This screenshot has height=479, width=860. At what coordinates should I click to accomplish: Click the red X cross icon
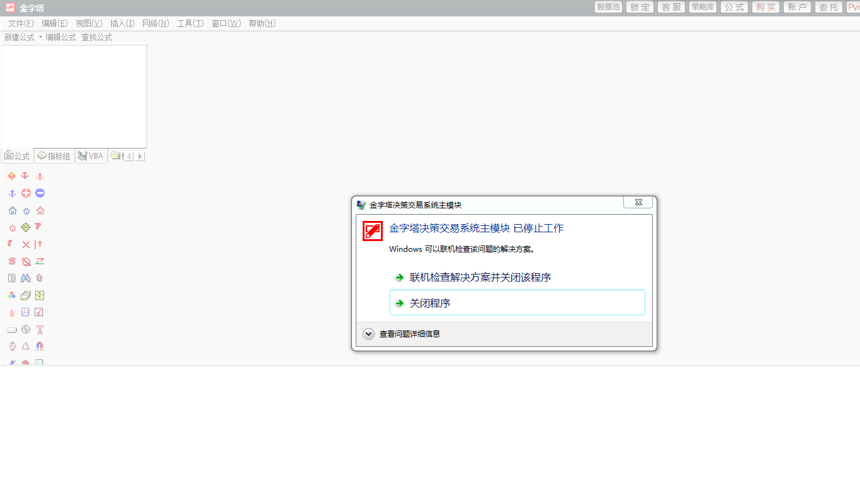pyautogui.click(x=26, y=244)
